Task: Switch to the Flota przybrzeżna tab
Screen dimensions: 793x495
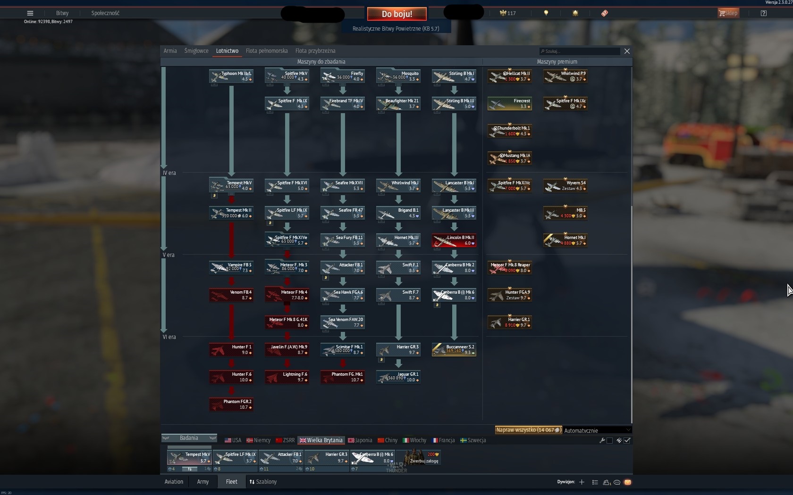Action: (315, 51)
